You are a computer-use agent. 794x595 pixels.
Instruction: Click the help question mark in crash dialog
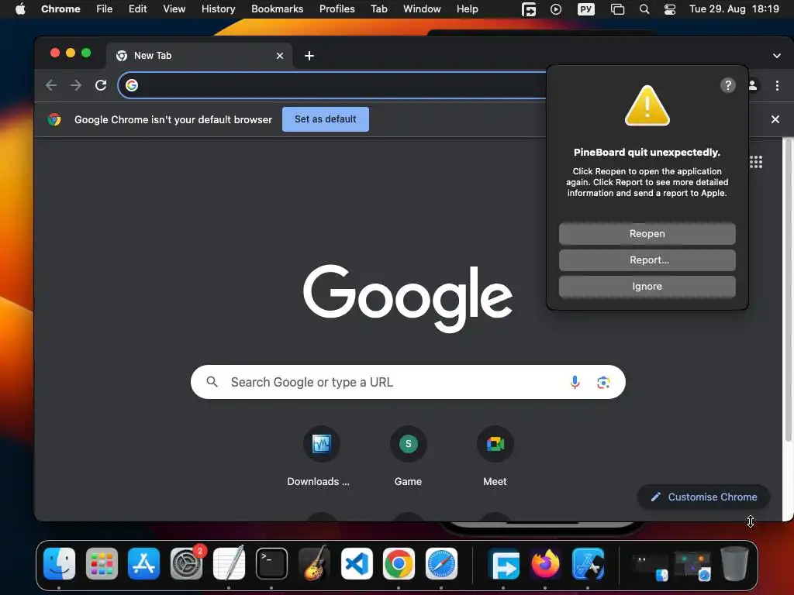tap(727, 85)
